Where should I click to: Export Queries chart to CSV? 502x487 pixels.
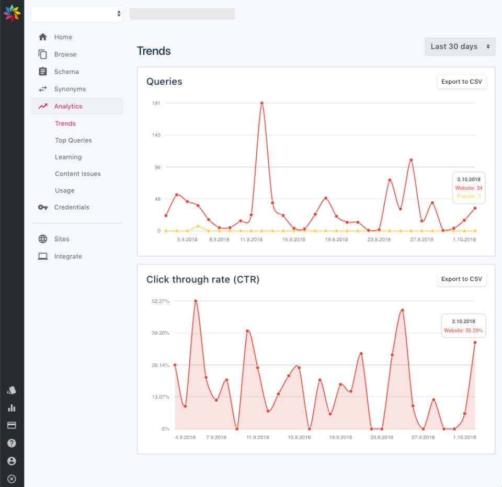coord(461,82)
